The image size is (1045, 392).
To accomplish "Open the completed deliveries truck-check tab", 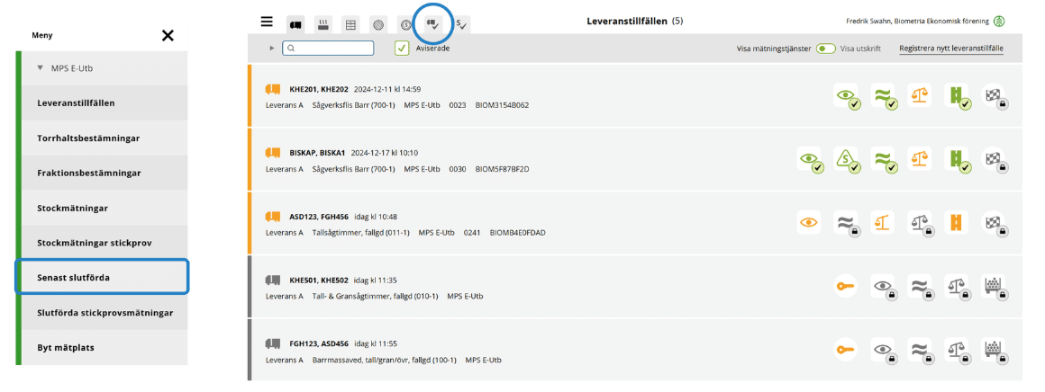I will pyautogui.click(x=433, y=24).
